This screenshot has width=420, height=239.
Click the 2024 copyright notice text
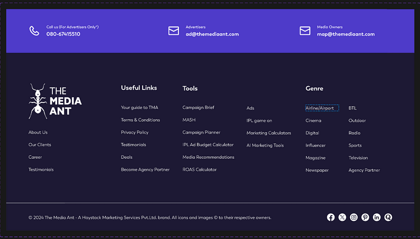point(150,217)
